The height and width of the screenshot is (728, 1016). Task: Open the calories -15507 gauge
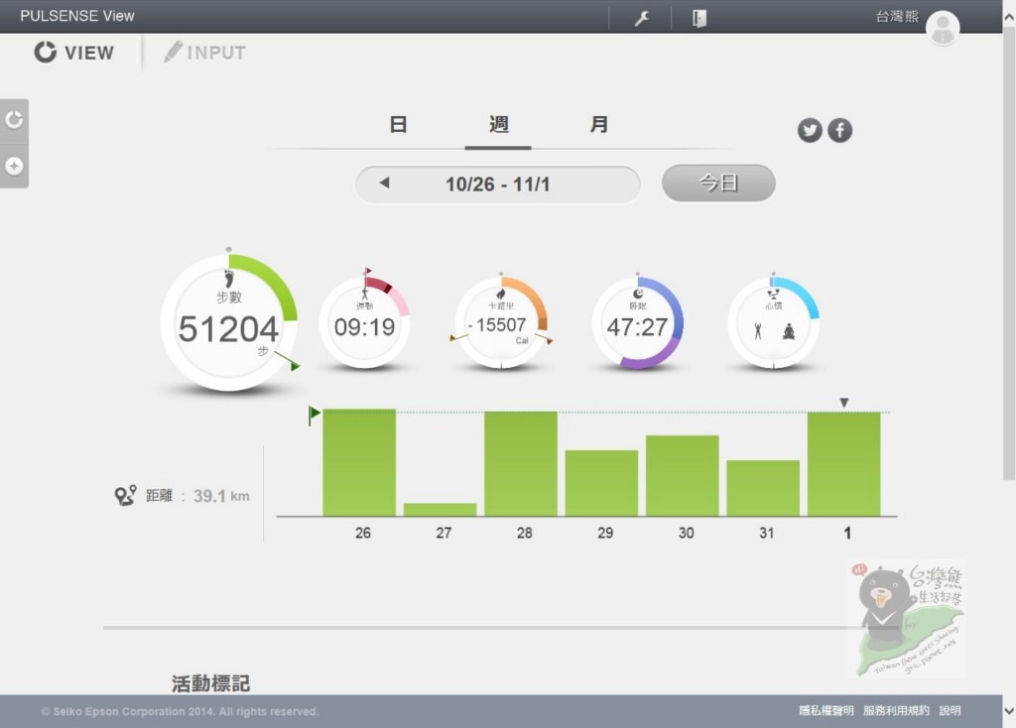[x=501, y=322]
